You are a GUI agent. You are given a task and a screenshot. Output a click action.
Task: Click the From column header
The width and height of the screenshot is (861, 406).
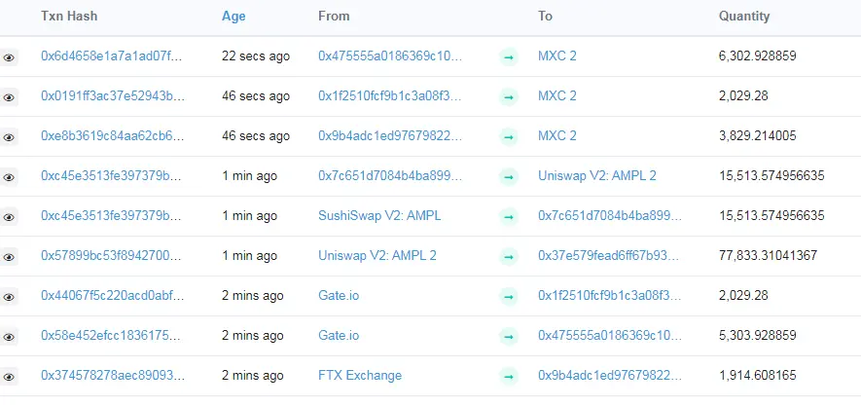pos(334,16)
